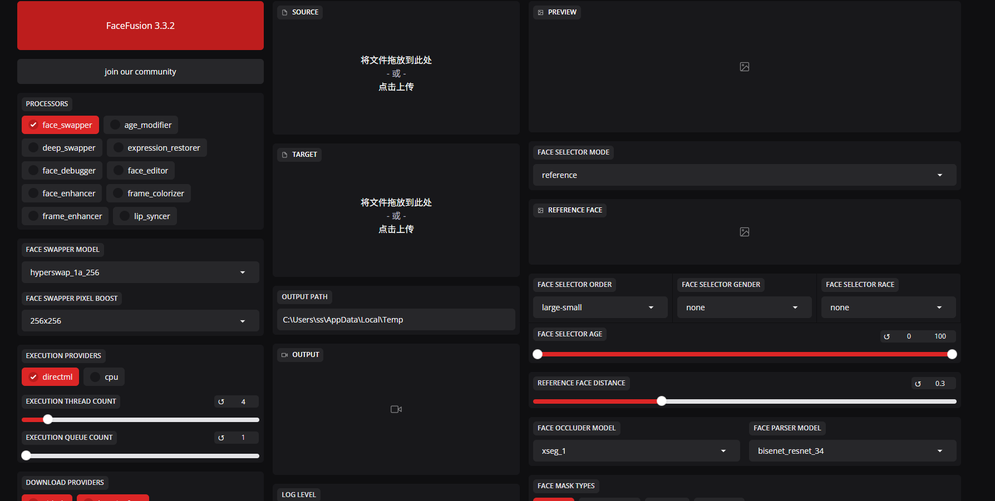Enable the lip_syncer processor
Viewport: 995px width, 501px height.
[145, 216]
